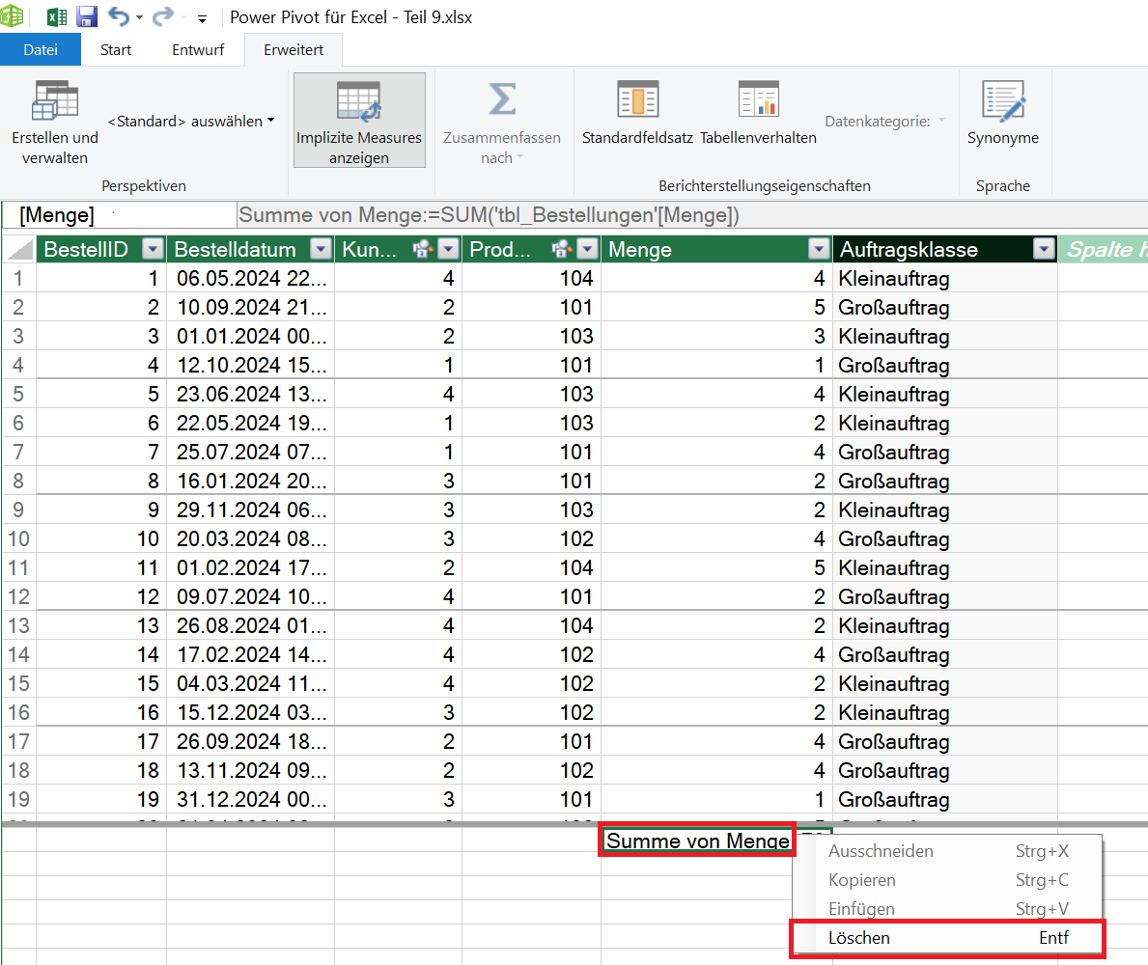The image size is (1148, 965).
Task: Click date cell 10.09.2024 21...
Action: click(x=251, y=307)
